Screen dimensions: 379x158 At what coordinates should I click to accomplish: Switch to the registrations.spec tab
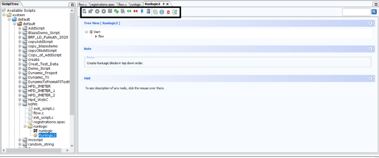103,4
